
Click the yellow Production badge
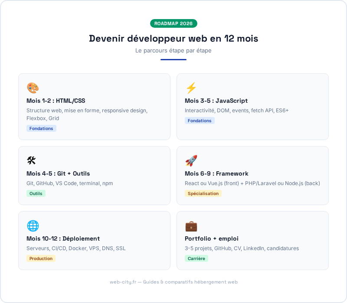pos(41,258)
